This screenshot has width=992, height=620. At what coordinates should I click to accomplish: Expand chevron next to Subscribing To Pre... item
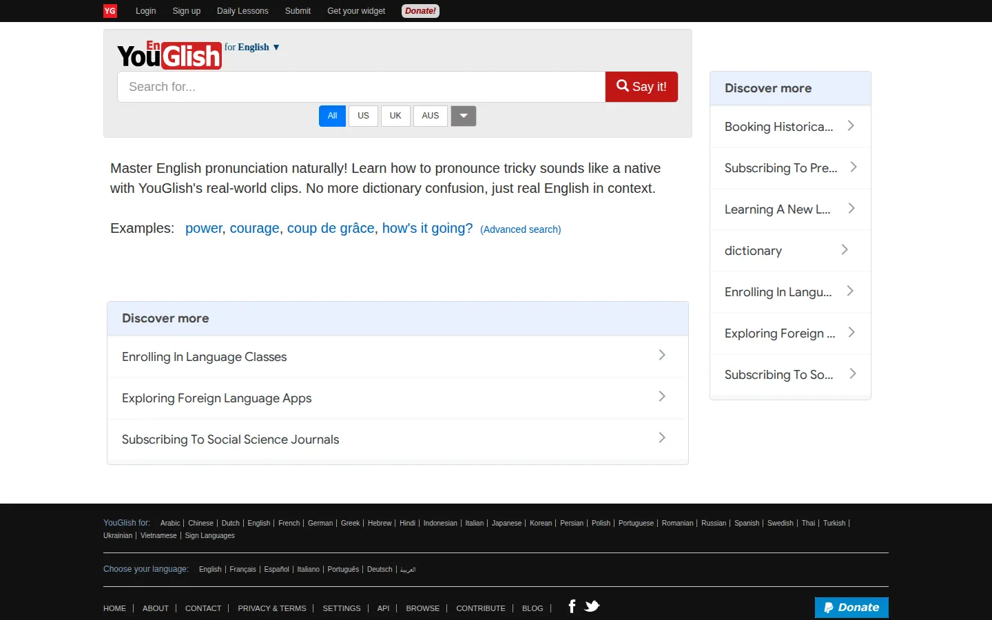pyautogui.click(x=854, y=167)
